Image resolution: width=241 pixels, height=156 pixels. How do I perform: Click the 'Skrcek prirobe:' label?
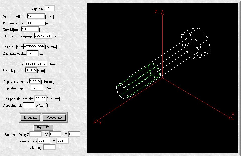pos(14,71)
